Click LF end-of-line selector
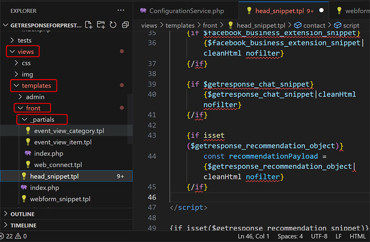Viewport: 370px width, 242px height. 339,236
